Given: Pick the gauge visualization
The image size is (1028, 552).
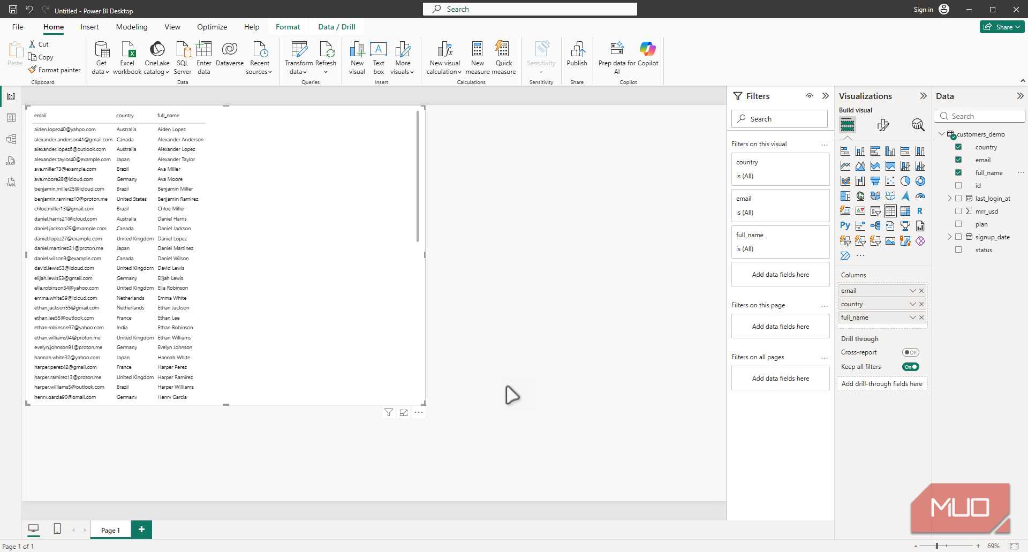Looking at the screenshot, I should (x=920, y=196).
